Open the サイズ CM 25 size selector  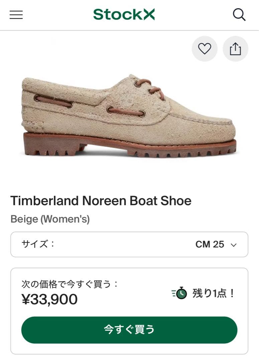(129, 244)
